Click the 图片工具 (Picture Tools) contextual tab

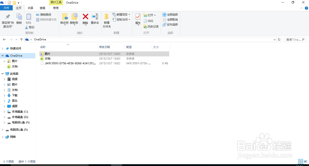[x=56, y=2]
